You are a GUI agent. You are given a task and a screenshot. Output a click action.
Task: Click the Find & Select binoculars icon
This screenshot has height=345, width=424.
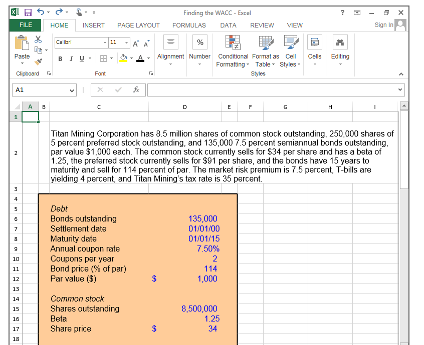(x=340, y=42)
